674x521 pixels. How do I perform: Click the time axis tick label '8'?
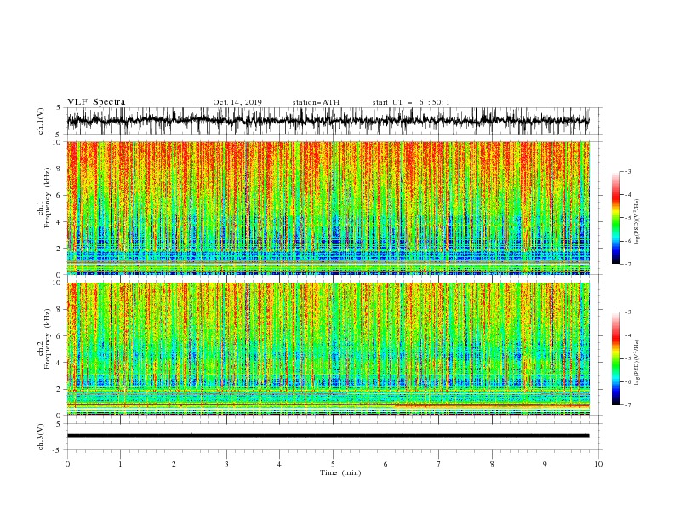click(x=492, y=464)
